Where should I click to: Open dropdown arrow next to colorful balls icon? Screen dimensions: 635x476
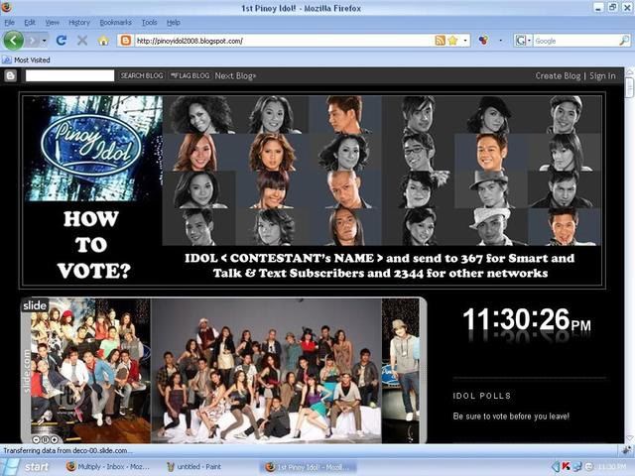(500, 41)
